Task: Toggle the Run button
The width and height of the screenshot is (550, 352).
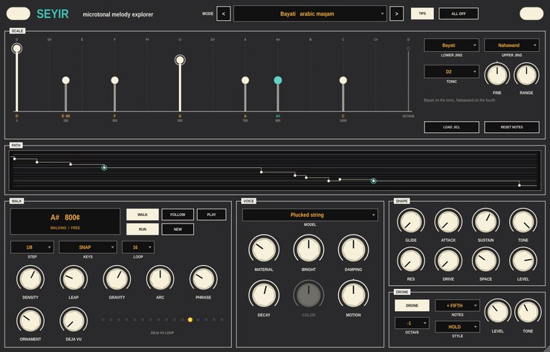Action: pyautogui.click(x=143, y=229)
